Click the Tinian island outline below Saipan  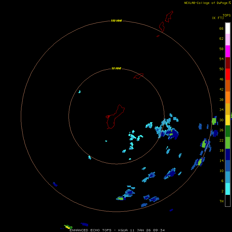(162, 27)
